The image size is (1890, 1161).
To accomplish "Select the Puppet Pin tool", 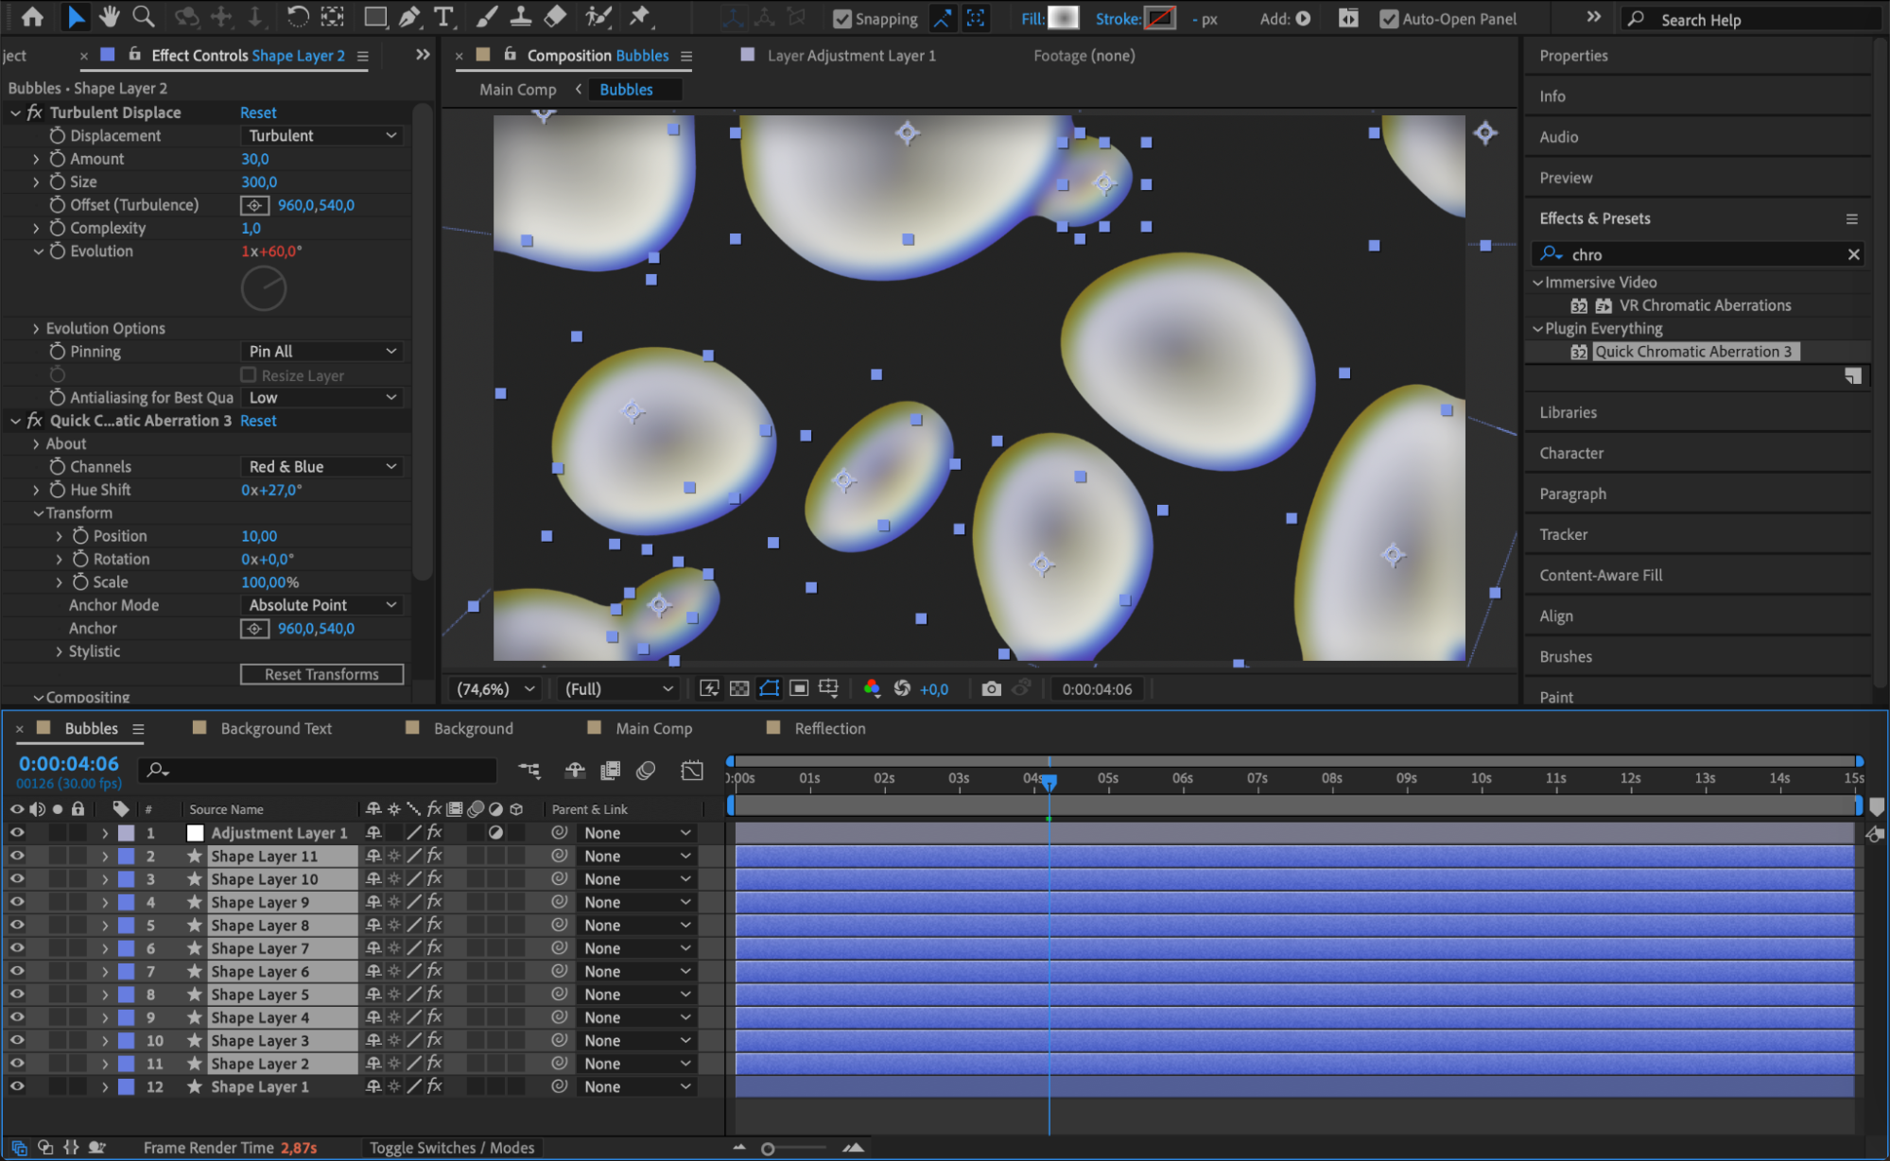I will 640,16.
